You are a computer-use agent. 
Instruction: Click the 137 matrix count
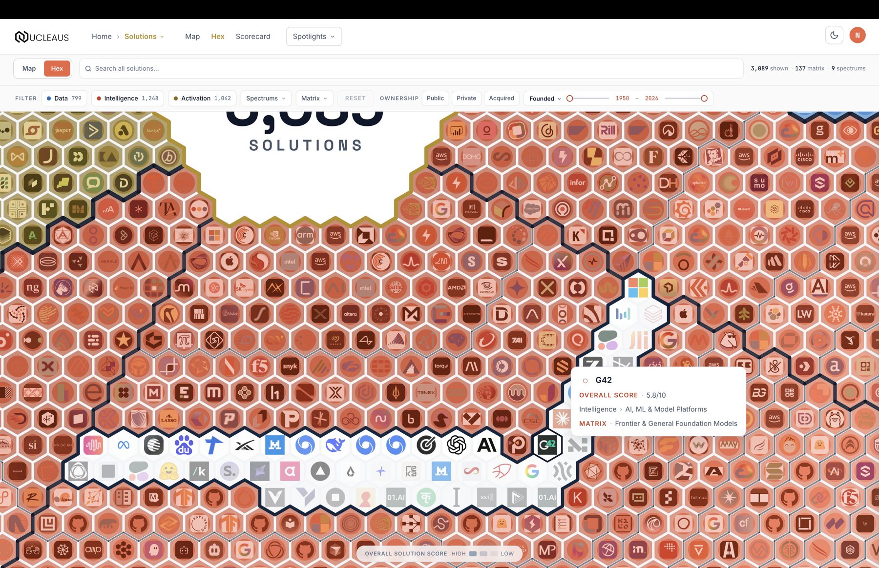pyautogui.click(x=810, y=69)
